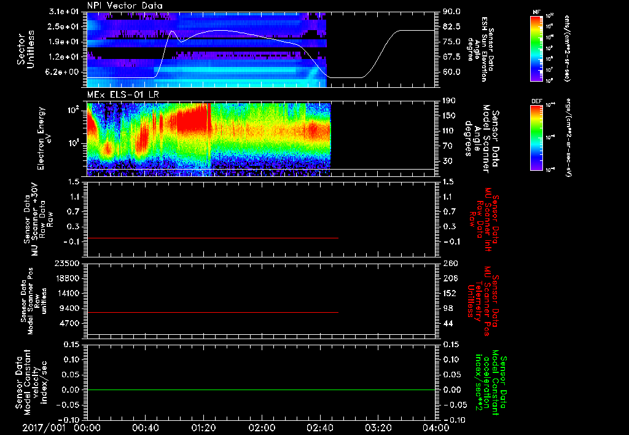Select the "4700" scanner position tick
Viewport: 629px width, 435px height.
pos(69,323)
